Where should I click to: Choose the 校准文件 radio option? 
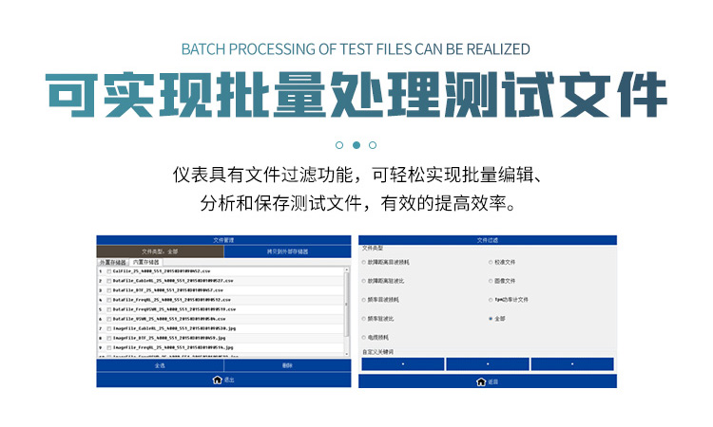491,262
